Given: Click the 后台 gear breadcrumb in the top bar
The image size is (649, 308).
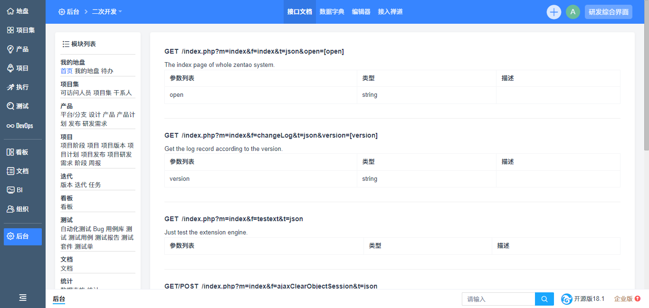Looking at the screenshot, I should (69, 11).
